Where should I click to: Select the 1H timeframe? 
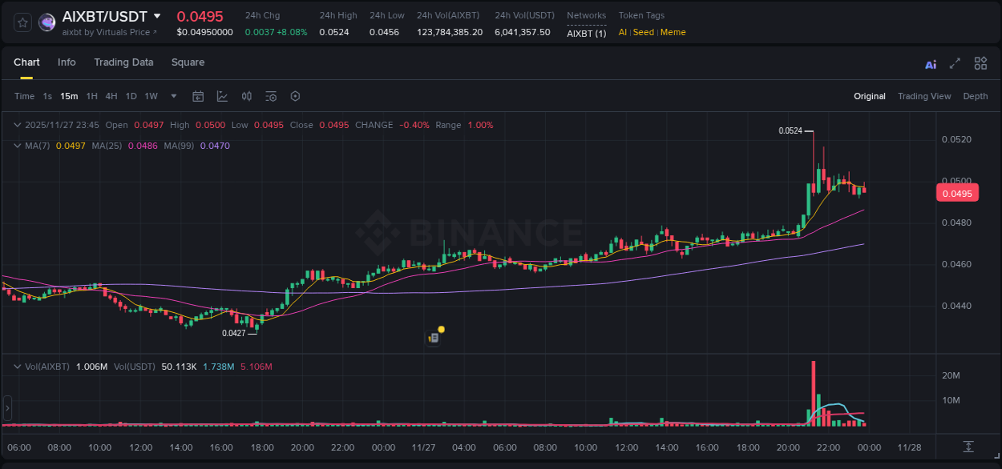94,96
